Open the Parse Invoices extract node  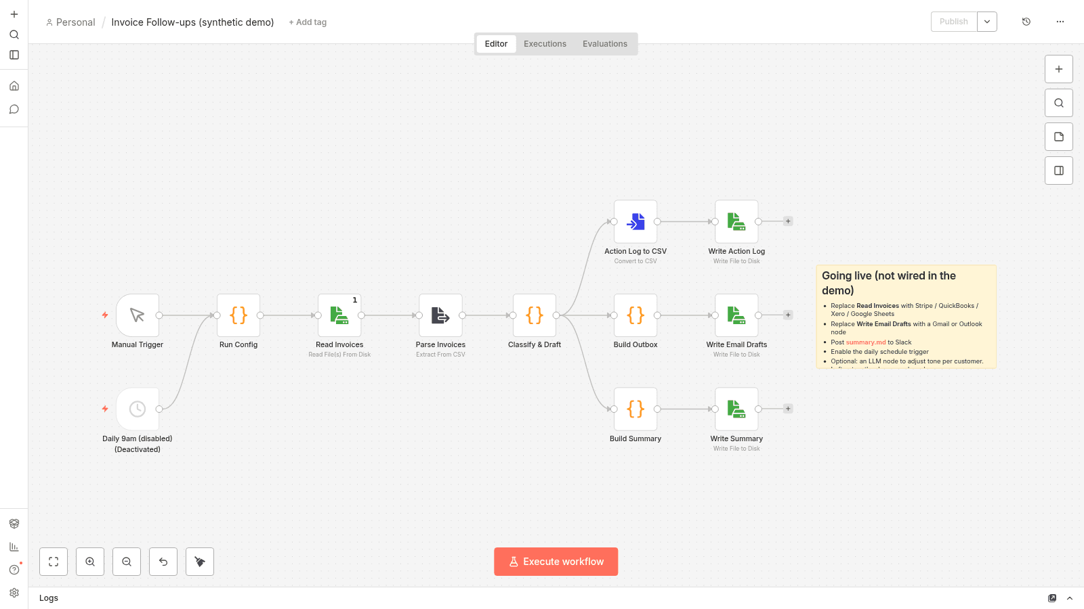point(440,315)
